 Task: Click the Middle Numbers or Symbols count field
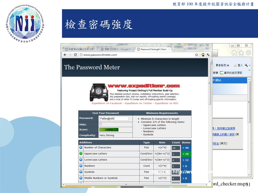click(176, 178)
